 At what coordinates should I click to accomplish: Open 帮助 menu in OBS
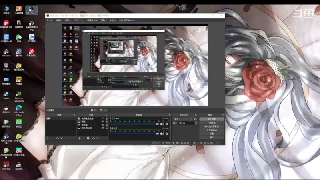[113, 20]
